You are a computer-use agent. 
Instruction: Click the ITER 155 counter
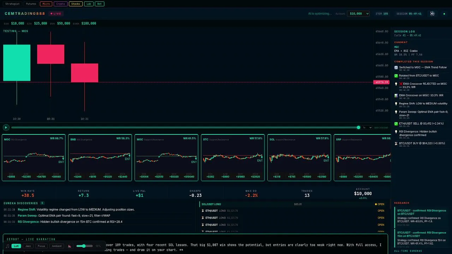coord(382,14)
